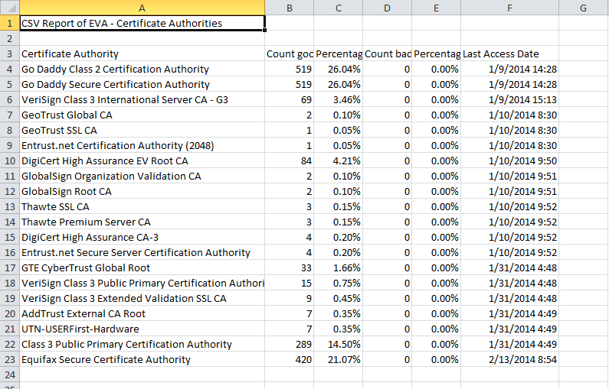Click percentage 0.45% cell
Screen dimensions: 609x389
[339, 298]
